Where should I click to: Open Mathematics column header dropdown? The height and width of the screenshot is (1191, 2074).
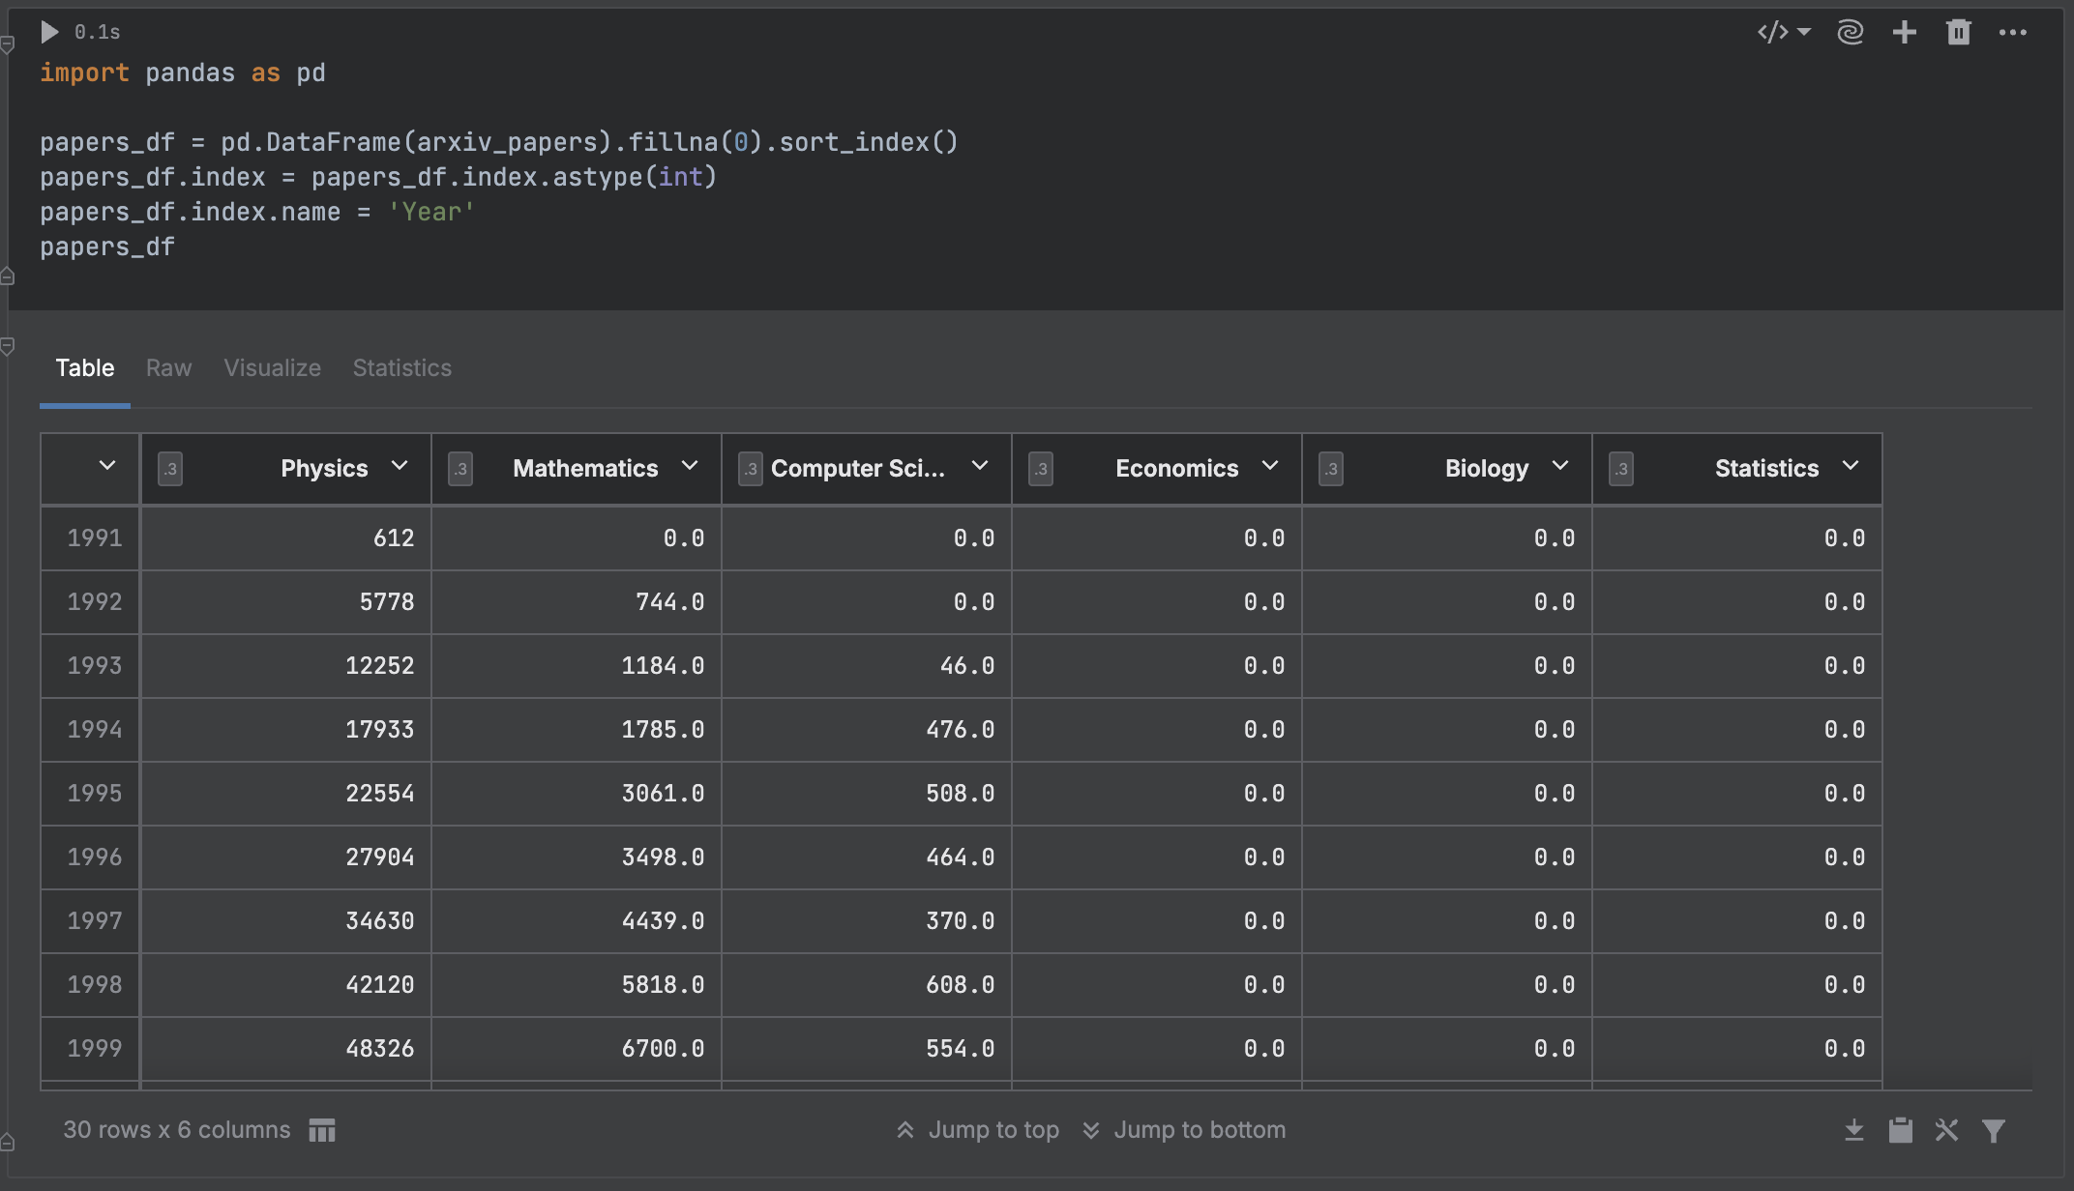(x=691, y=467)
